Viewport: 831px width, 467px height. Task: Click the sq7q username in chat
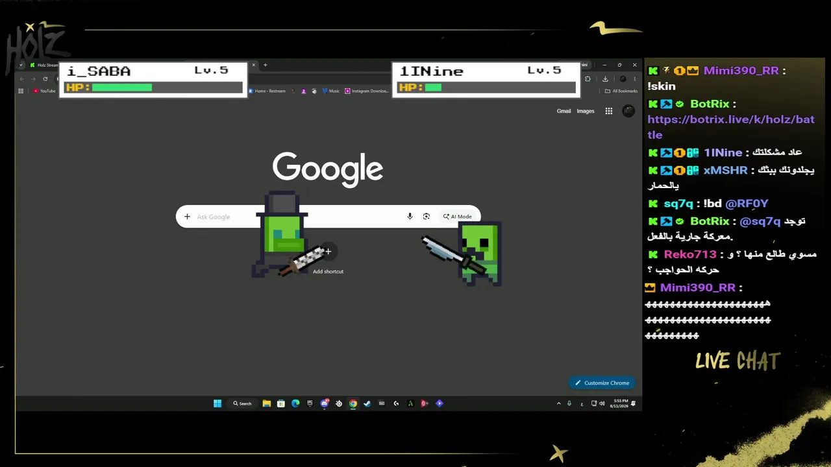pyautogui.click(x=678, y=204)
